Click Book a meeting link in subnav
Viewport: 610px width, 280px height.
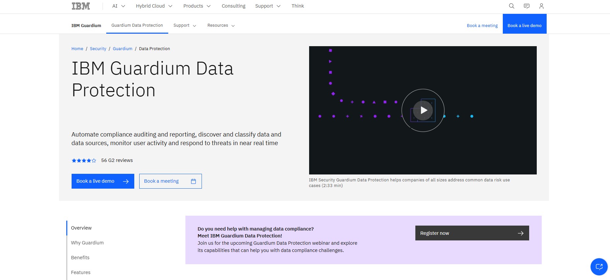point(482,25)
